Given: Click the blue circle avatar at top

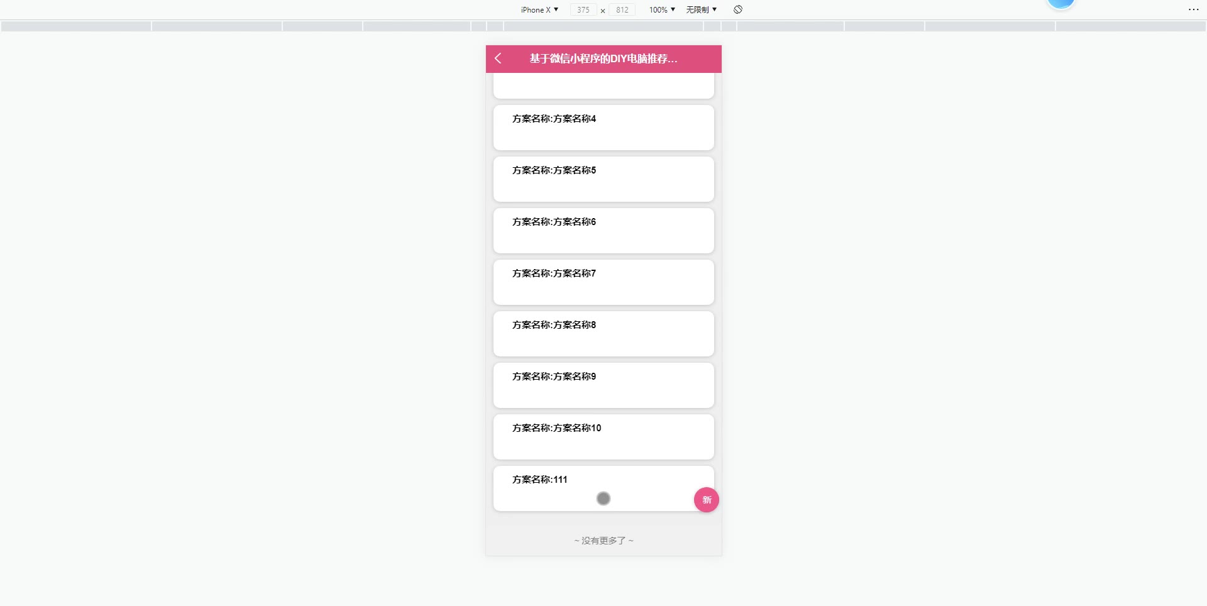Looking at the screenshot, I should click(1061, 3).
